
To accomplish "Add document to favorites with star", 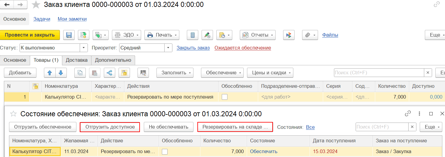I will point(36,4).
